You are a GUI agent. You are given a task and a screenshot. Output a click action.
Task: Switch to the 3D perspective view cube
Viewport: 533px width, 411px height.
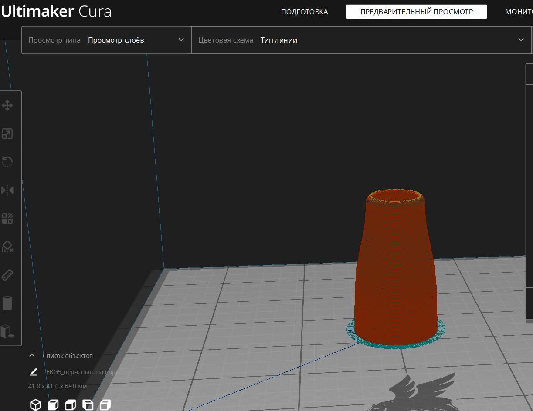[35, 405]
